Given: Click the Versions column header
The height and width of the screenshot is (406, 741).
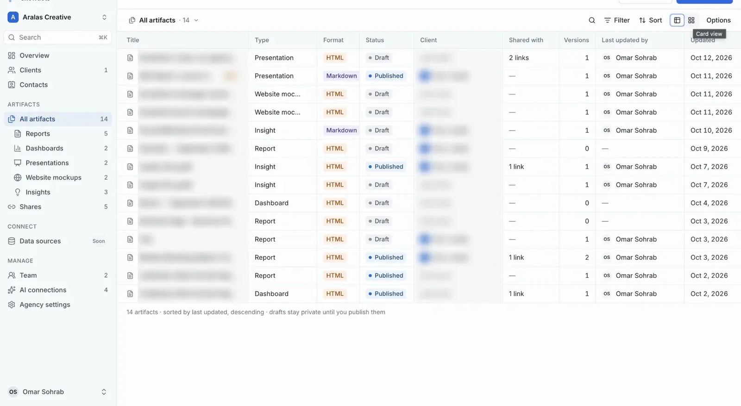Looking at the screenshot, I should click(576, 40).
